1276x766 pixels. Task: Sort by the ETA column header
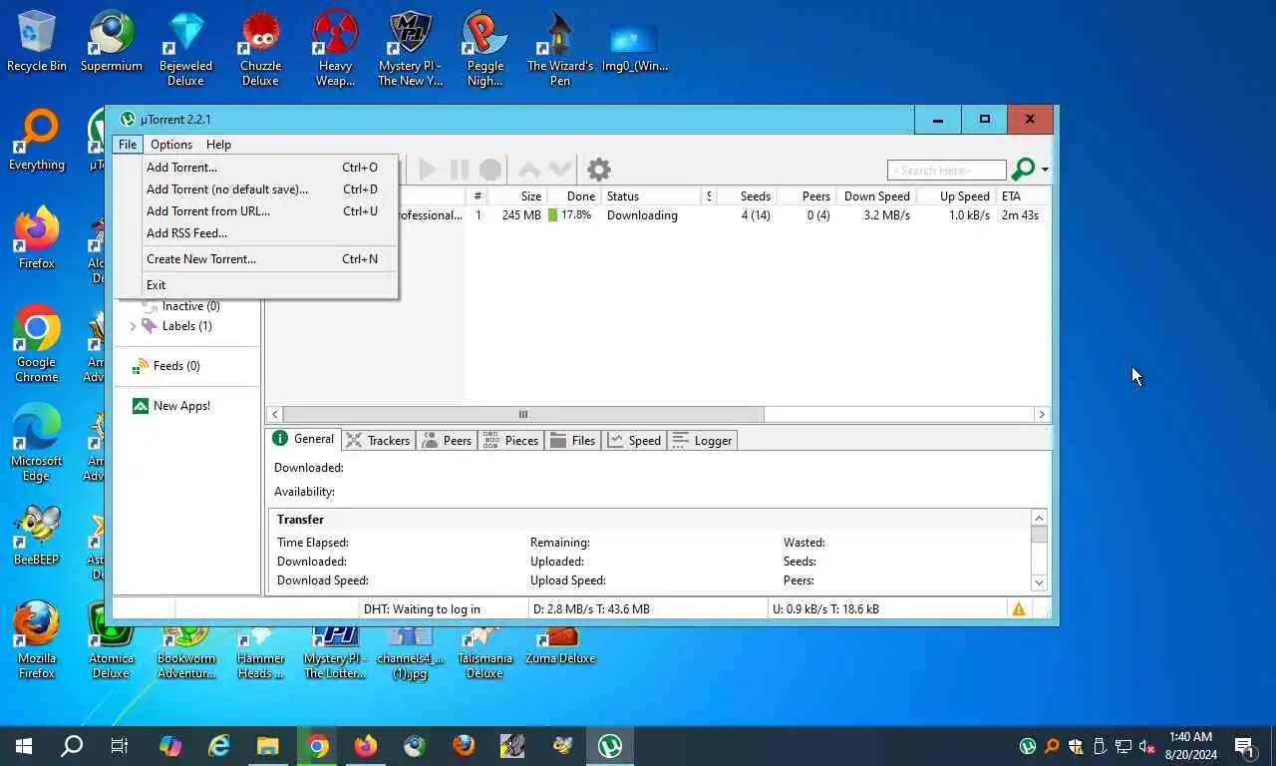click(1022, 196)
